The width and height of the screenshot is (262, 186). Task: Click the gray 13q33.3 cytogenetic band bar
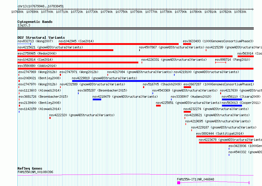tap(135, 28)
